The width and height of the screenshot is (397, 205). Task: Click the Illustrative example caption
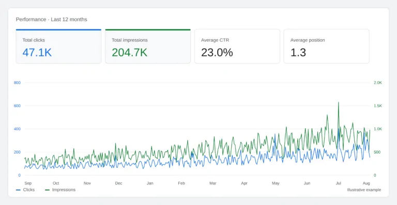[x=364, y=190]
